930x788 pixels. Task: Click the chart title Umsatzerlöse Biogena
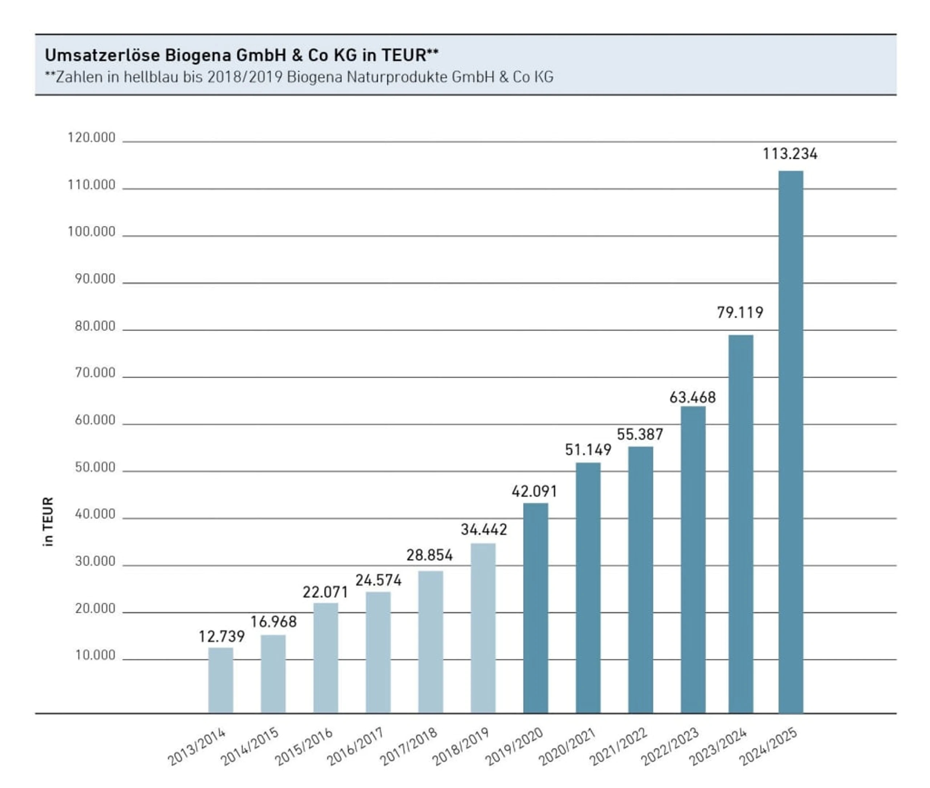(241, 56)
